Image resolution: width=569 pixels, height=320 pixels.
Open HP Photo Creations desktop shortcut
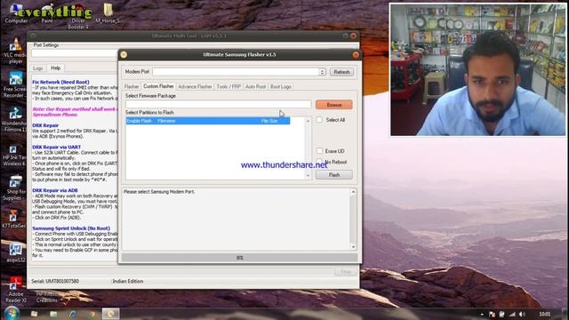point(47,297)
